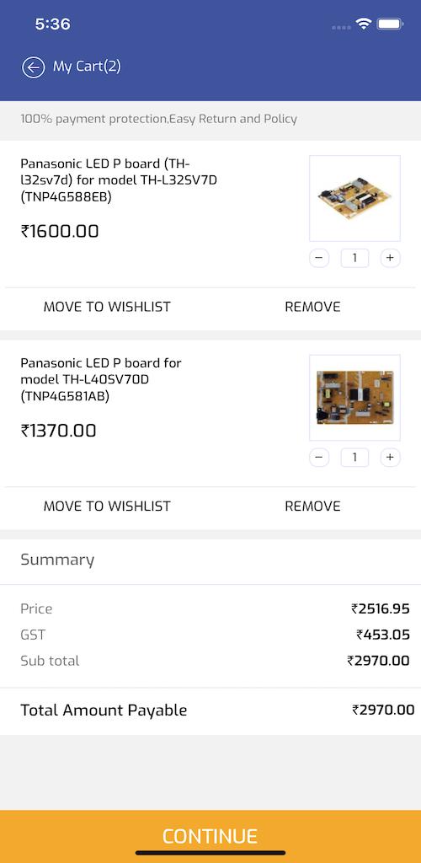Decrease quantity of TH-L40SV70D board

click(x=319, y=457)
